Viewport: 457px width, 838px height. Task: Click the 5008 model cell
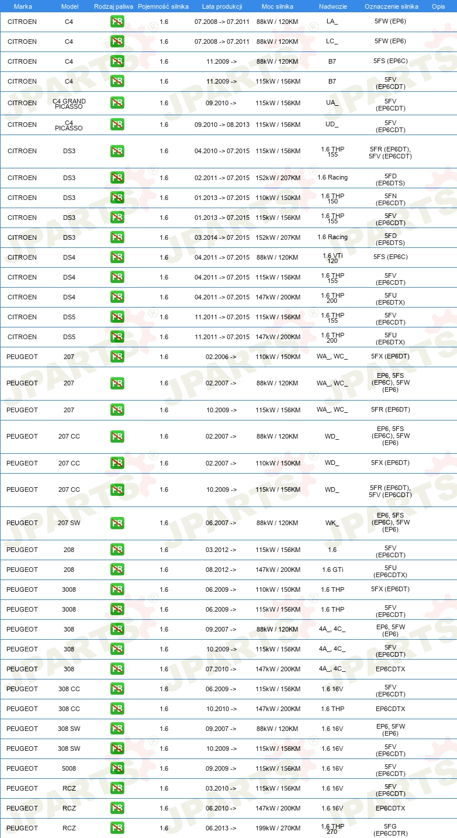click(69, 768)
